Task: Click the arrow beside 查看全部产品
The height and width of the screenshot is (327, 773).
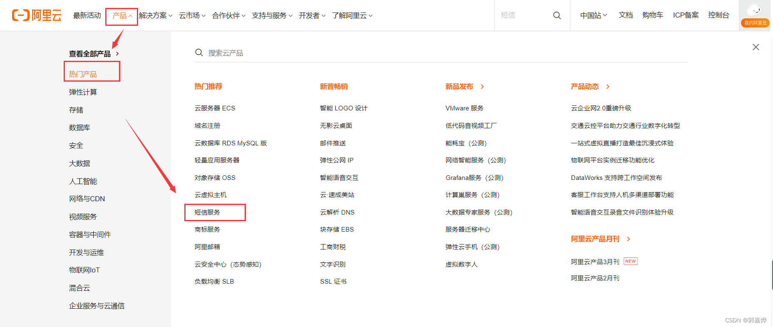Action: tap(117, 54)
